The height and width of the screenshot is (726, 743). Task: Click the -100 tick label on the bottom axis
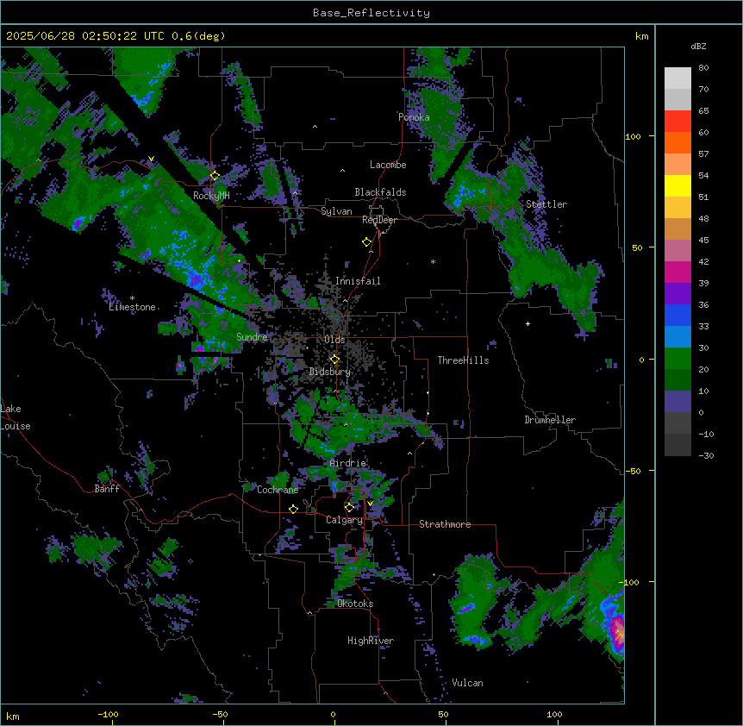pos(108,714)
